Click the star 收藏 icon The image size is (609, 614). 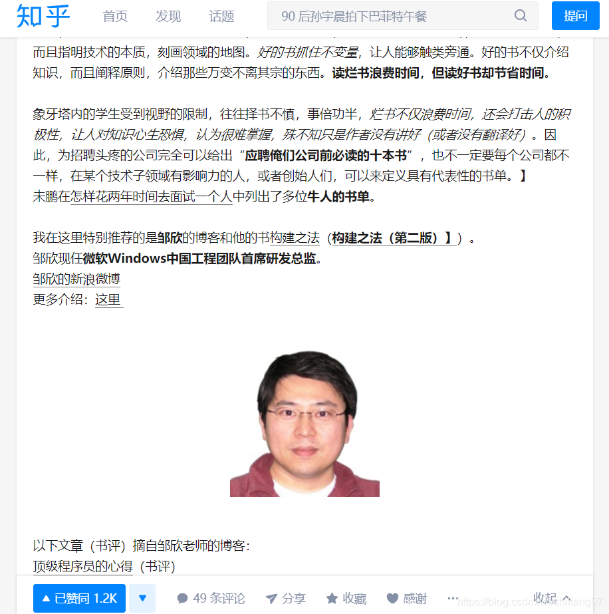point(332,598)
